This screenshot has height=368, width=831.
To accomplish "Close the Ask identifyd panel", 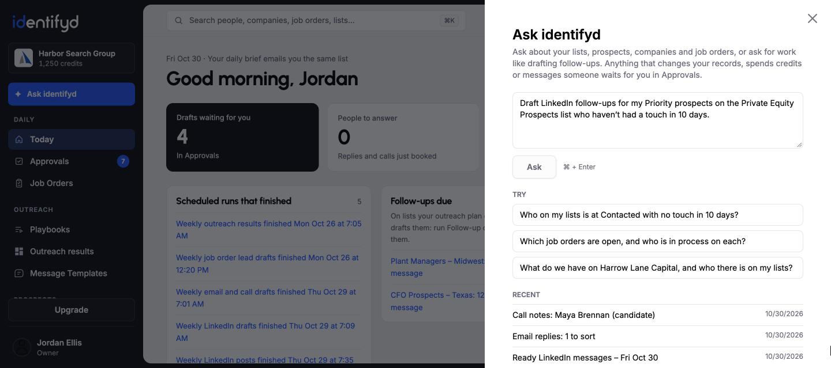I will point(813,18).
